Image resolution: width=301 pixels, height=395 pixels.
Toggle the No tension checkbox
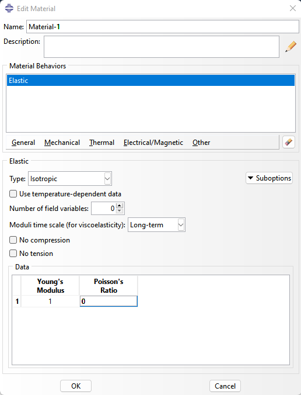point(13,253)
